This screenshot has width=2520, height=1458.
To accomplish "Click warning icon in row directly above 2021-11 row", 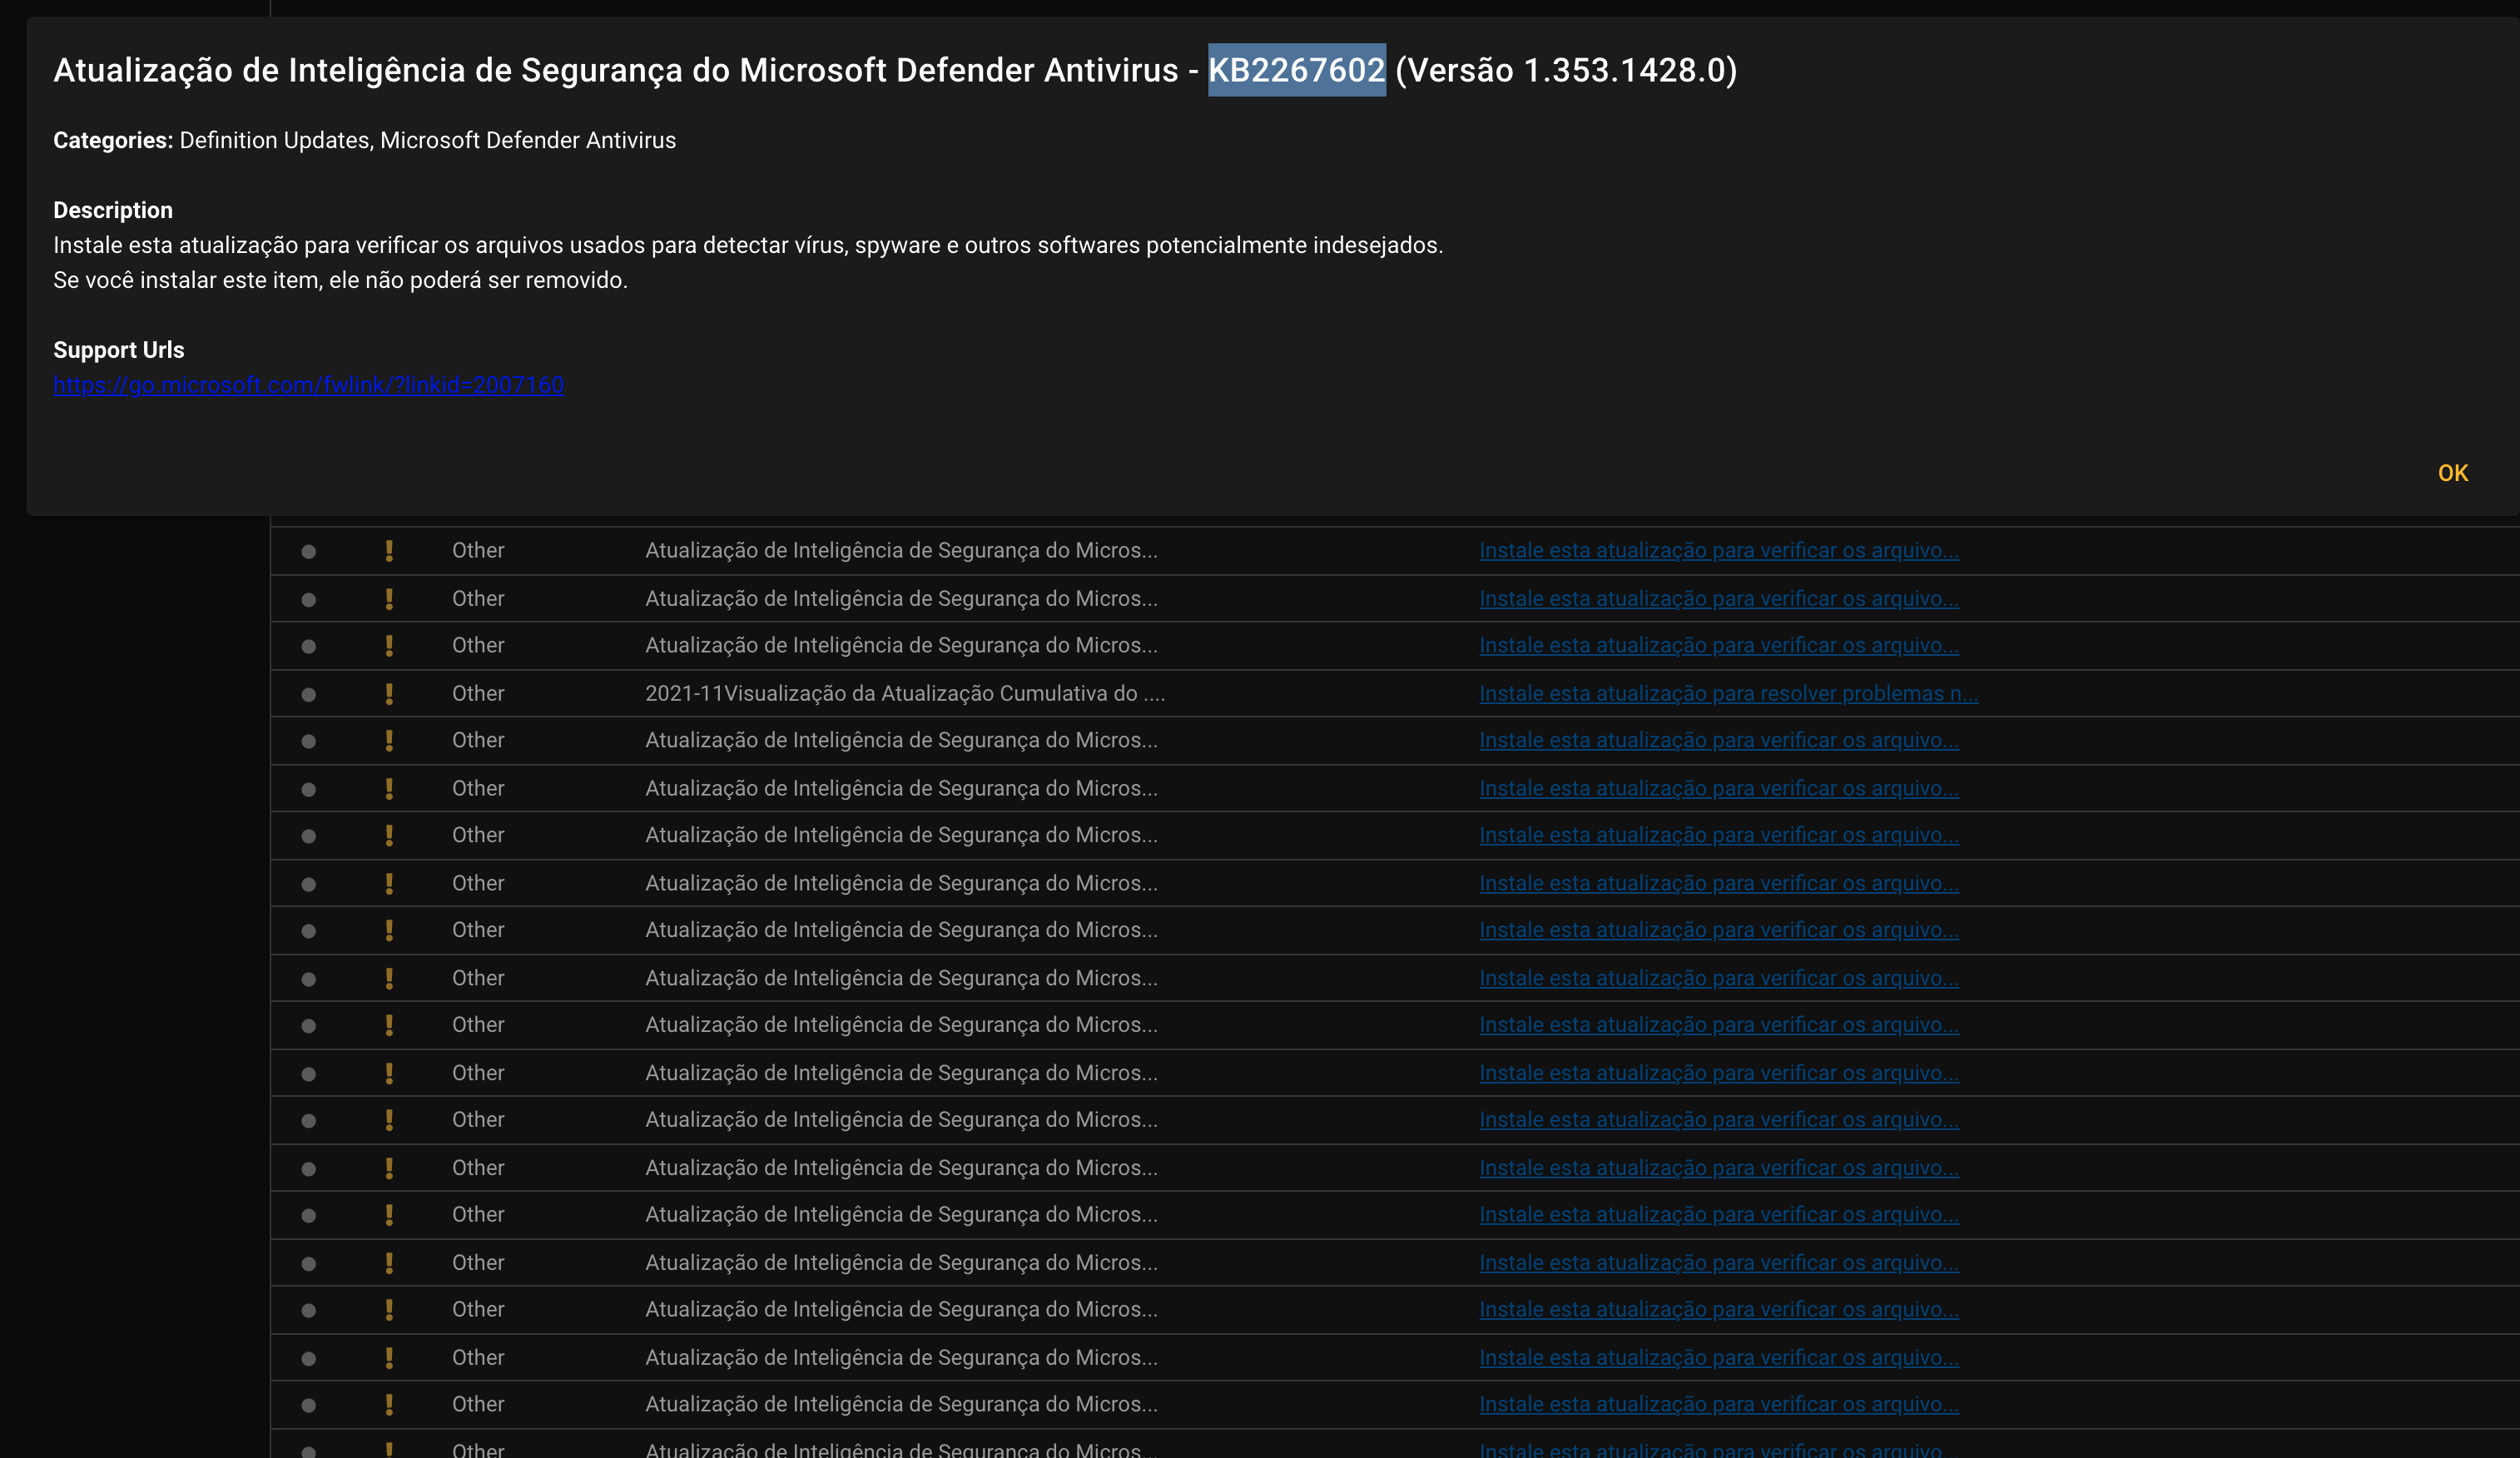I will coord(389,645).
